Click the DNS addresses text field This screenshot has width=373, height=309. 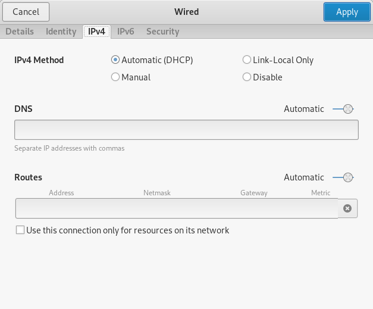(x=186, y=130)
